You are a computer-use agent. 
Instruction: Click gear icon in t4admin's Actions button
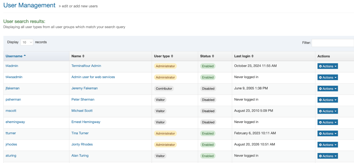point(320,66)
